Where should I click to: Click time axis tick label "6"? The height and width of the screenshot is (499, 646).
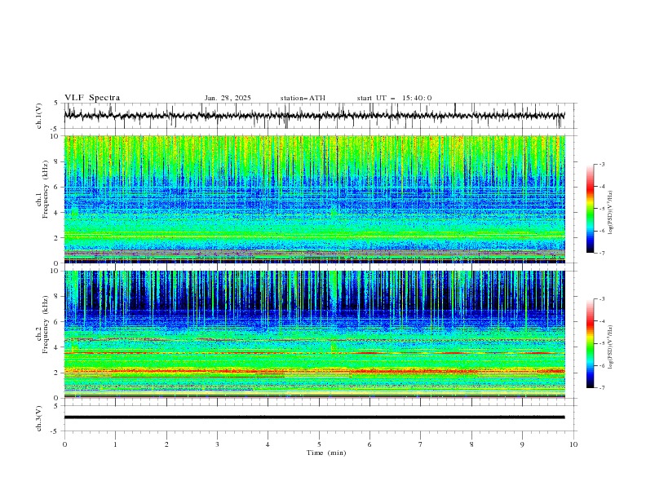tap(369, 444)
